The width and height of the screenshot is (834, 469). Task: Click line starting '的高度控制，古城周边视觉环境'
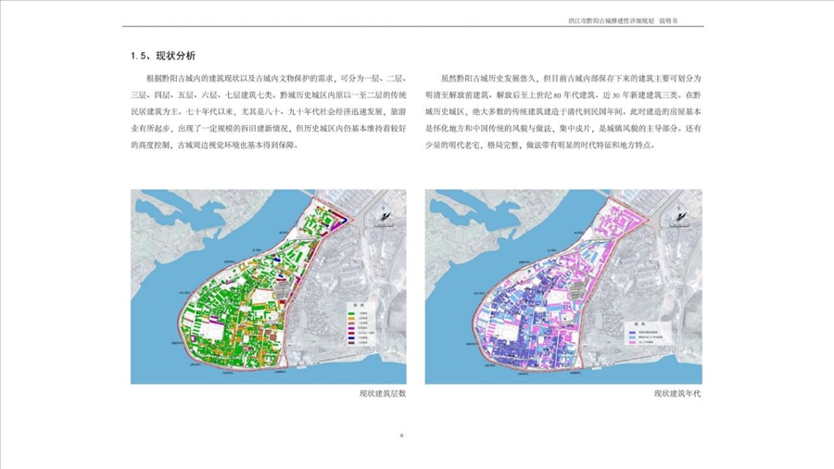coord(215,145)
